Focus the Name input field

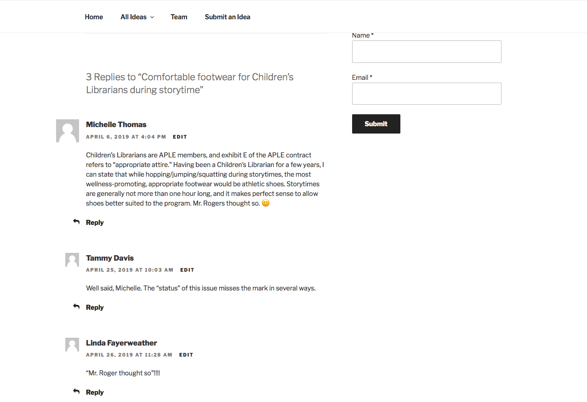pos(427,51)
